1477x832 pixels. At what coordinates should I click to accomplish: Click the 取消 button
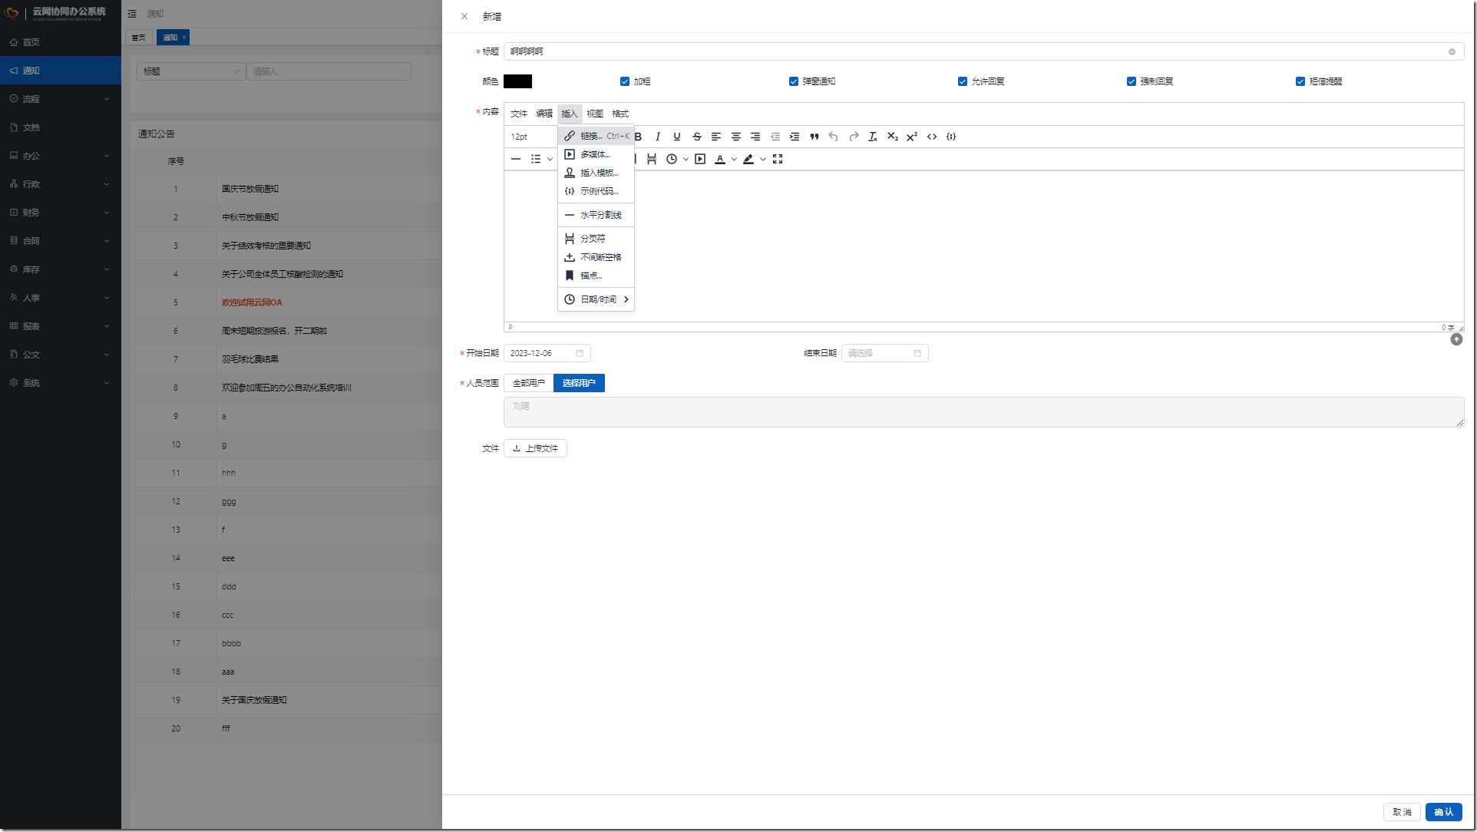1402,812
